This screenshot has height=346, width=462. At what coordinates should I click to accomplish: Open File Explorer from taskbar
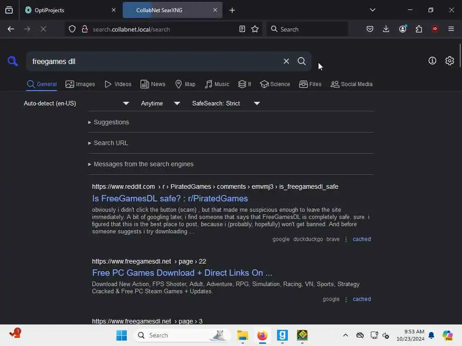[242, 335]
